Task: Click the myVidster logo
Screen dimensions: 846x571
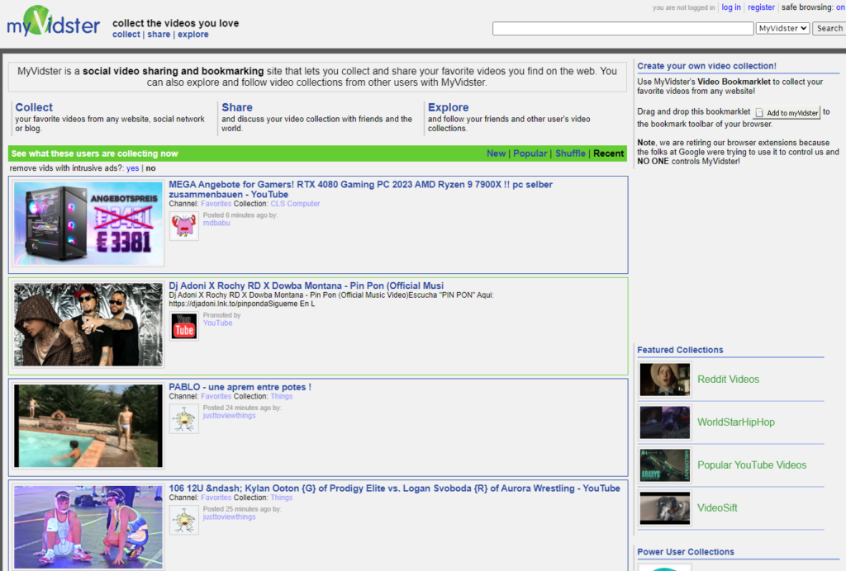Action: click(x=54, y=22)
